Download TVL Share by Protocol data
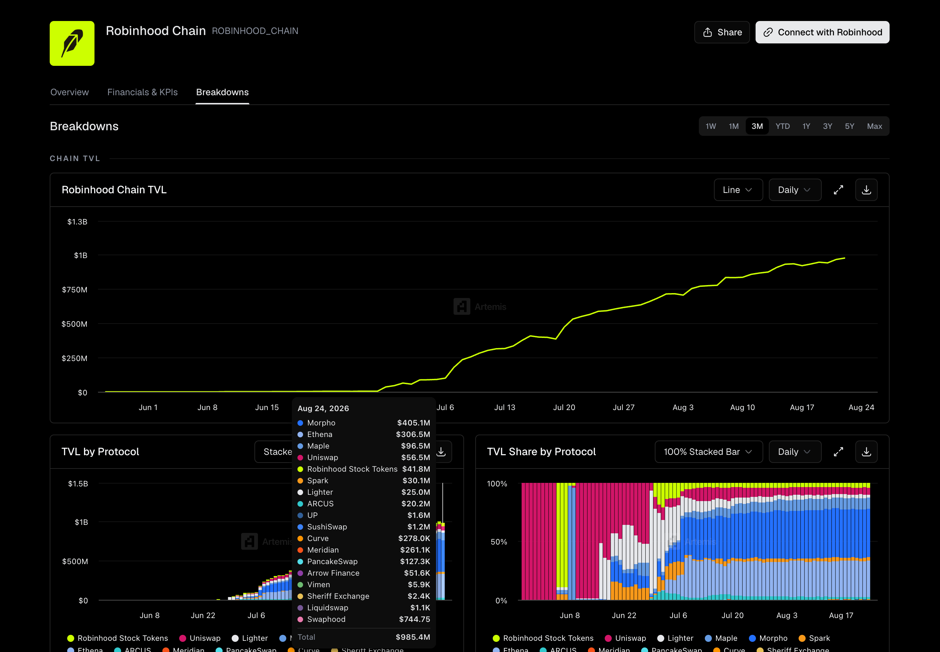 click(866, 452)
